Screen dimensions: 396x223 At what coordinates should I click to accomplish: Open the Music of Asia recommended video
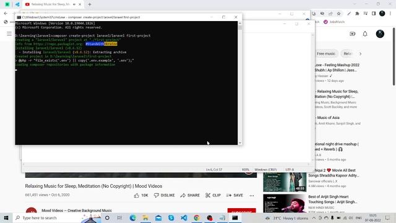(x=328, y=118)
